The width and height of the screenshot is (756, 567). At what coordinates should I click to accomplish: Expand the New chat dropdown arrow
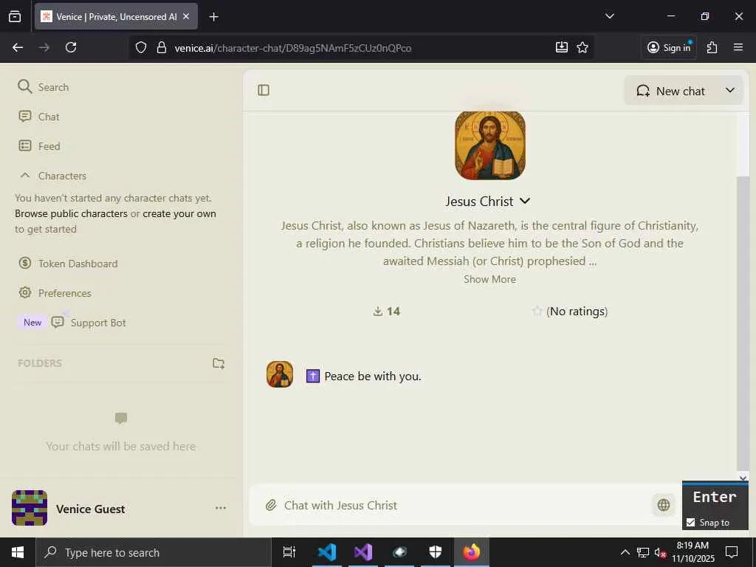(x=730, y=90)
